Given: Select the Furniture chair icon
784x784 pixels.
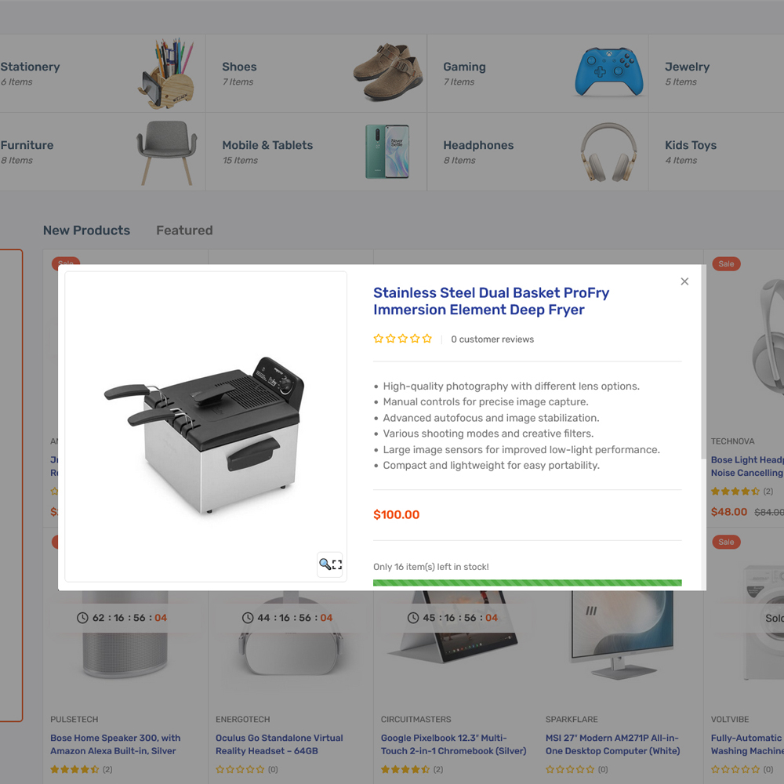Looking at the screenshot, I should 167,152.
